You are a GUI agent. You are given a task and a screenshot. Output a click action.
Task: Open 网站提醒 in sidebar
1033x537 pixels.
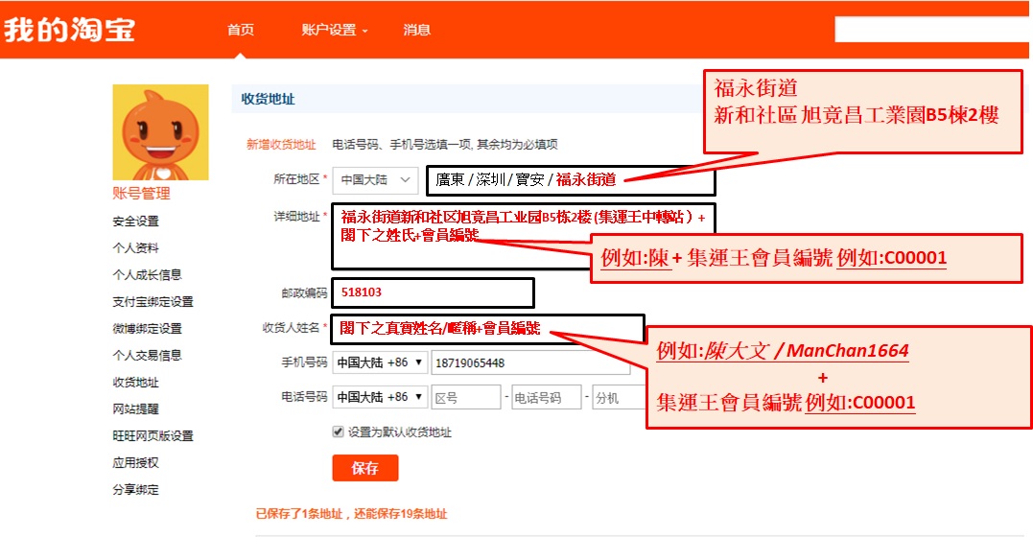pos(135,409)
